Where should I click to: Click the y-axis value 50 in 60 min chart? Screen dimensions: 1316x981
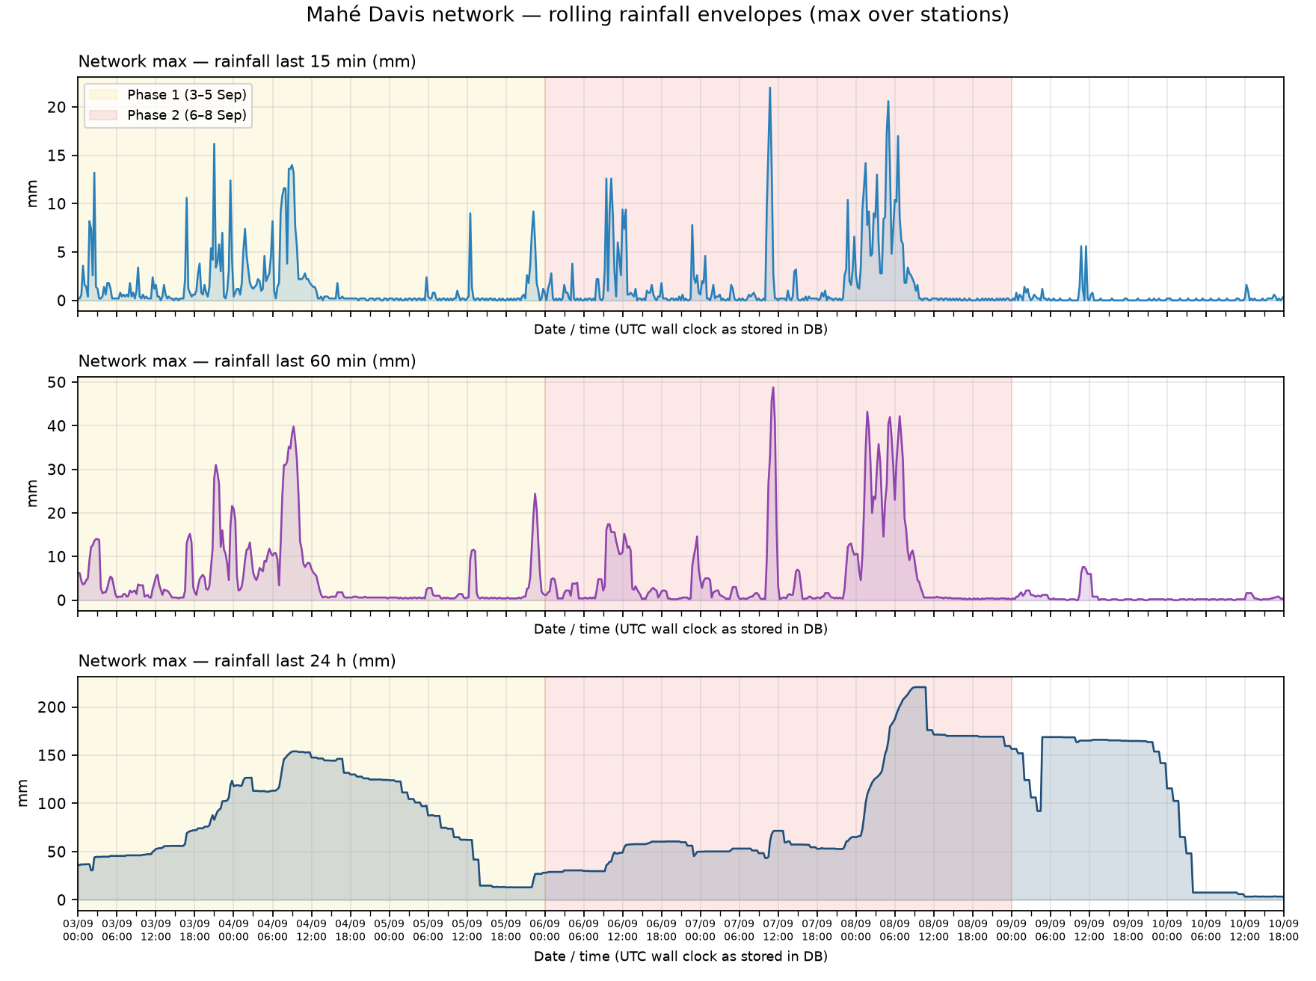coord(57,382)
